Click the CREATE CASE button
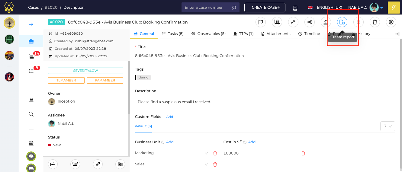 pyautogui.click(x=265, y=8)
